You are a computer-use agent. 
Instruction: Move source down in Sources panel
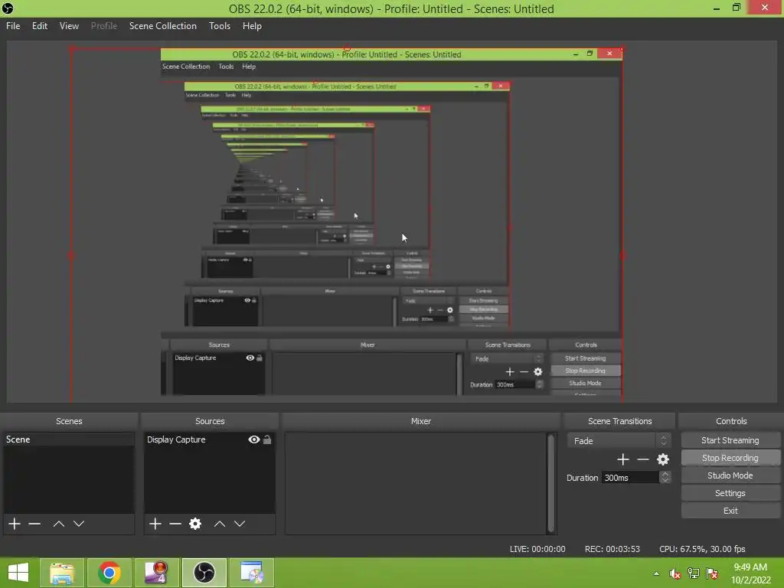coord(240,524)
